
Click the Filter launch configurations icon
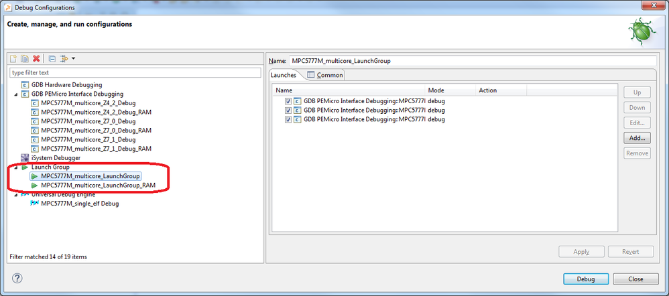[64, 58]
